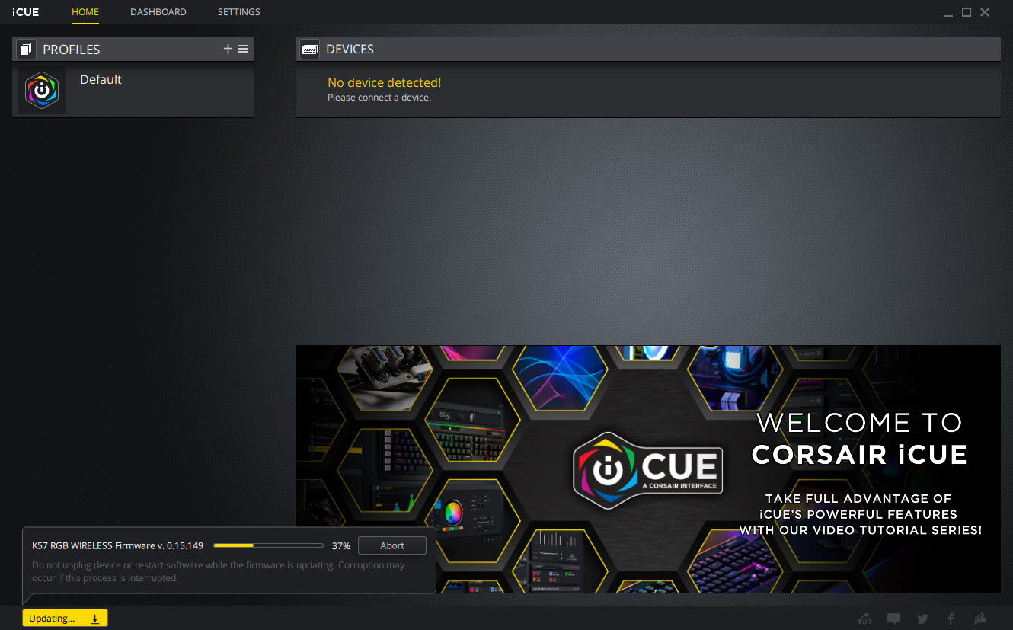Open the Corsair sails website icon
Viewport: 1013px width, 630px height.
point(981,619)
